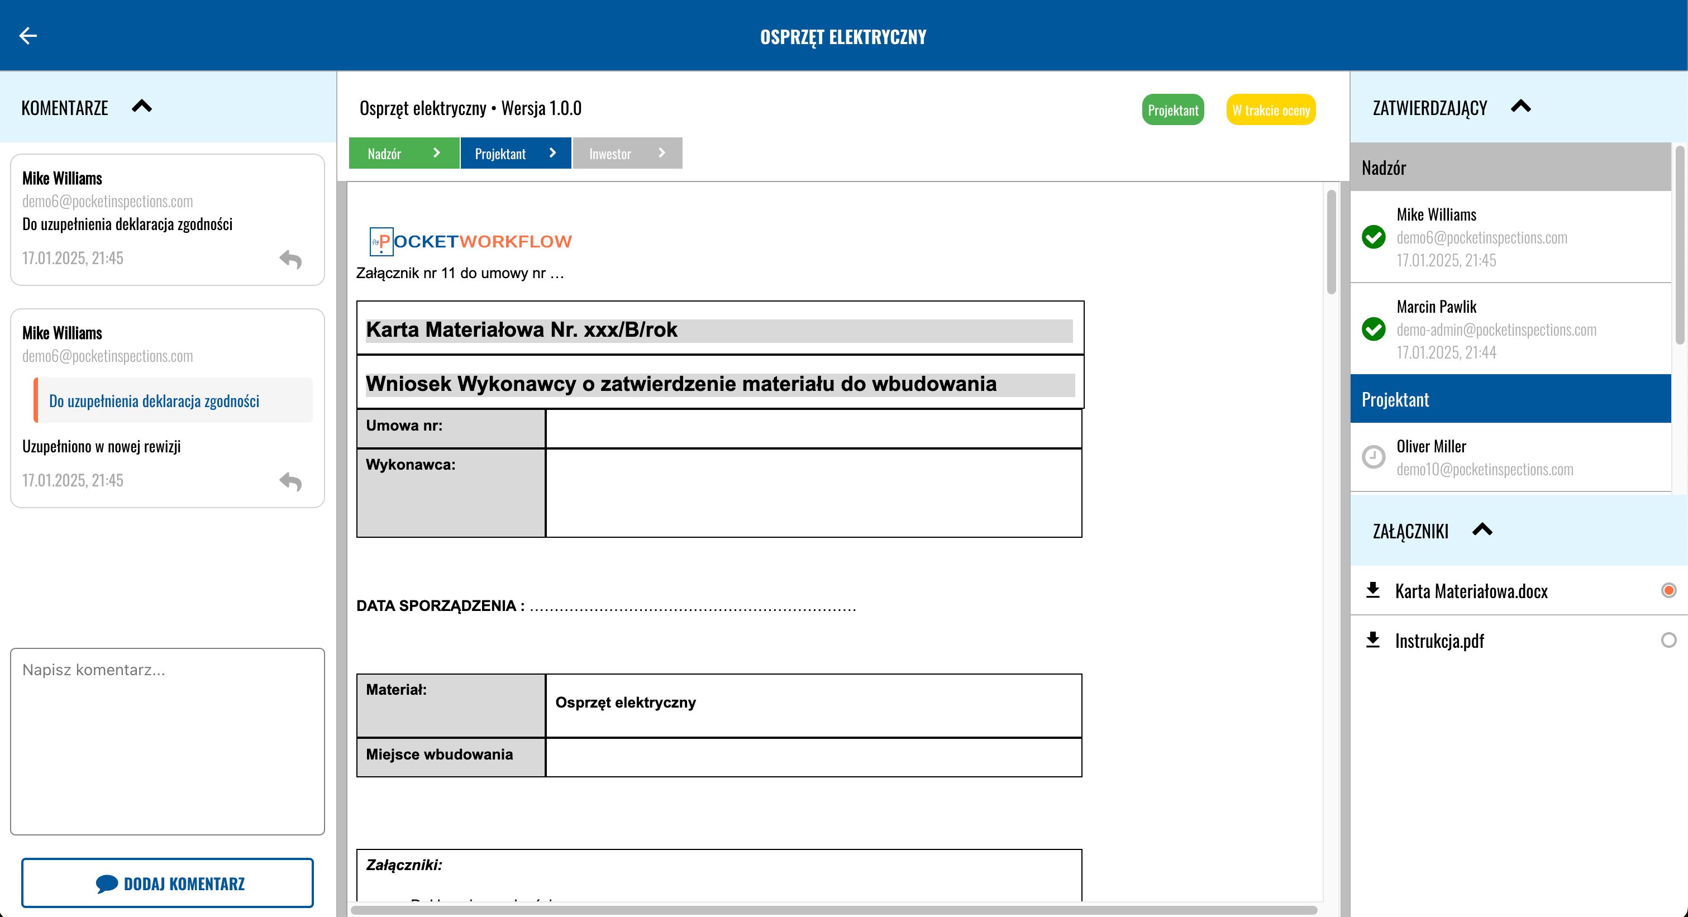Click the 'W trakcie oceny' status badge
1688x917 pixels.
click(1271, 110)
